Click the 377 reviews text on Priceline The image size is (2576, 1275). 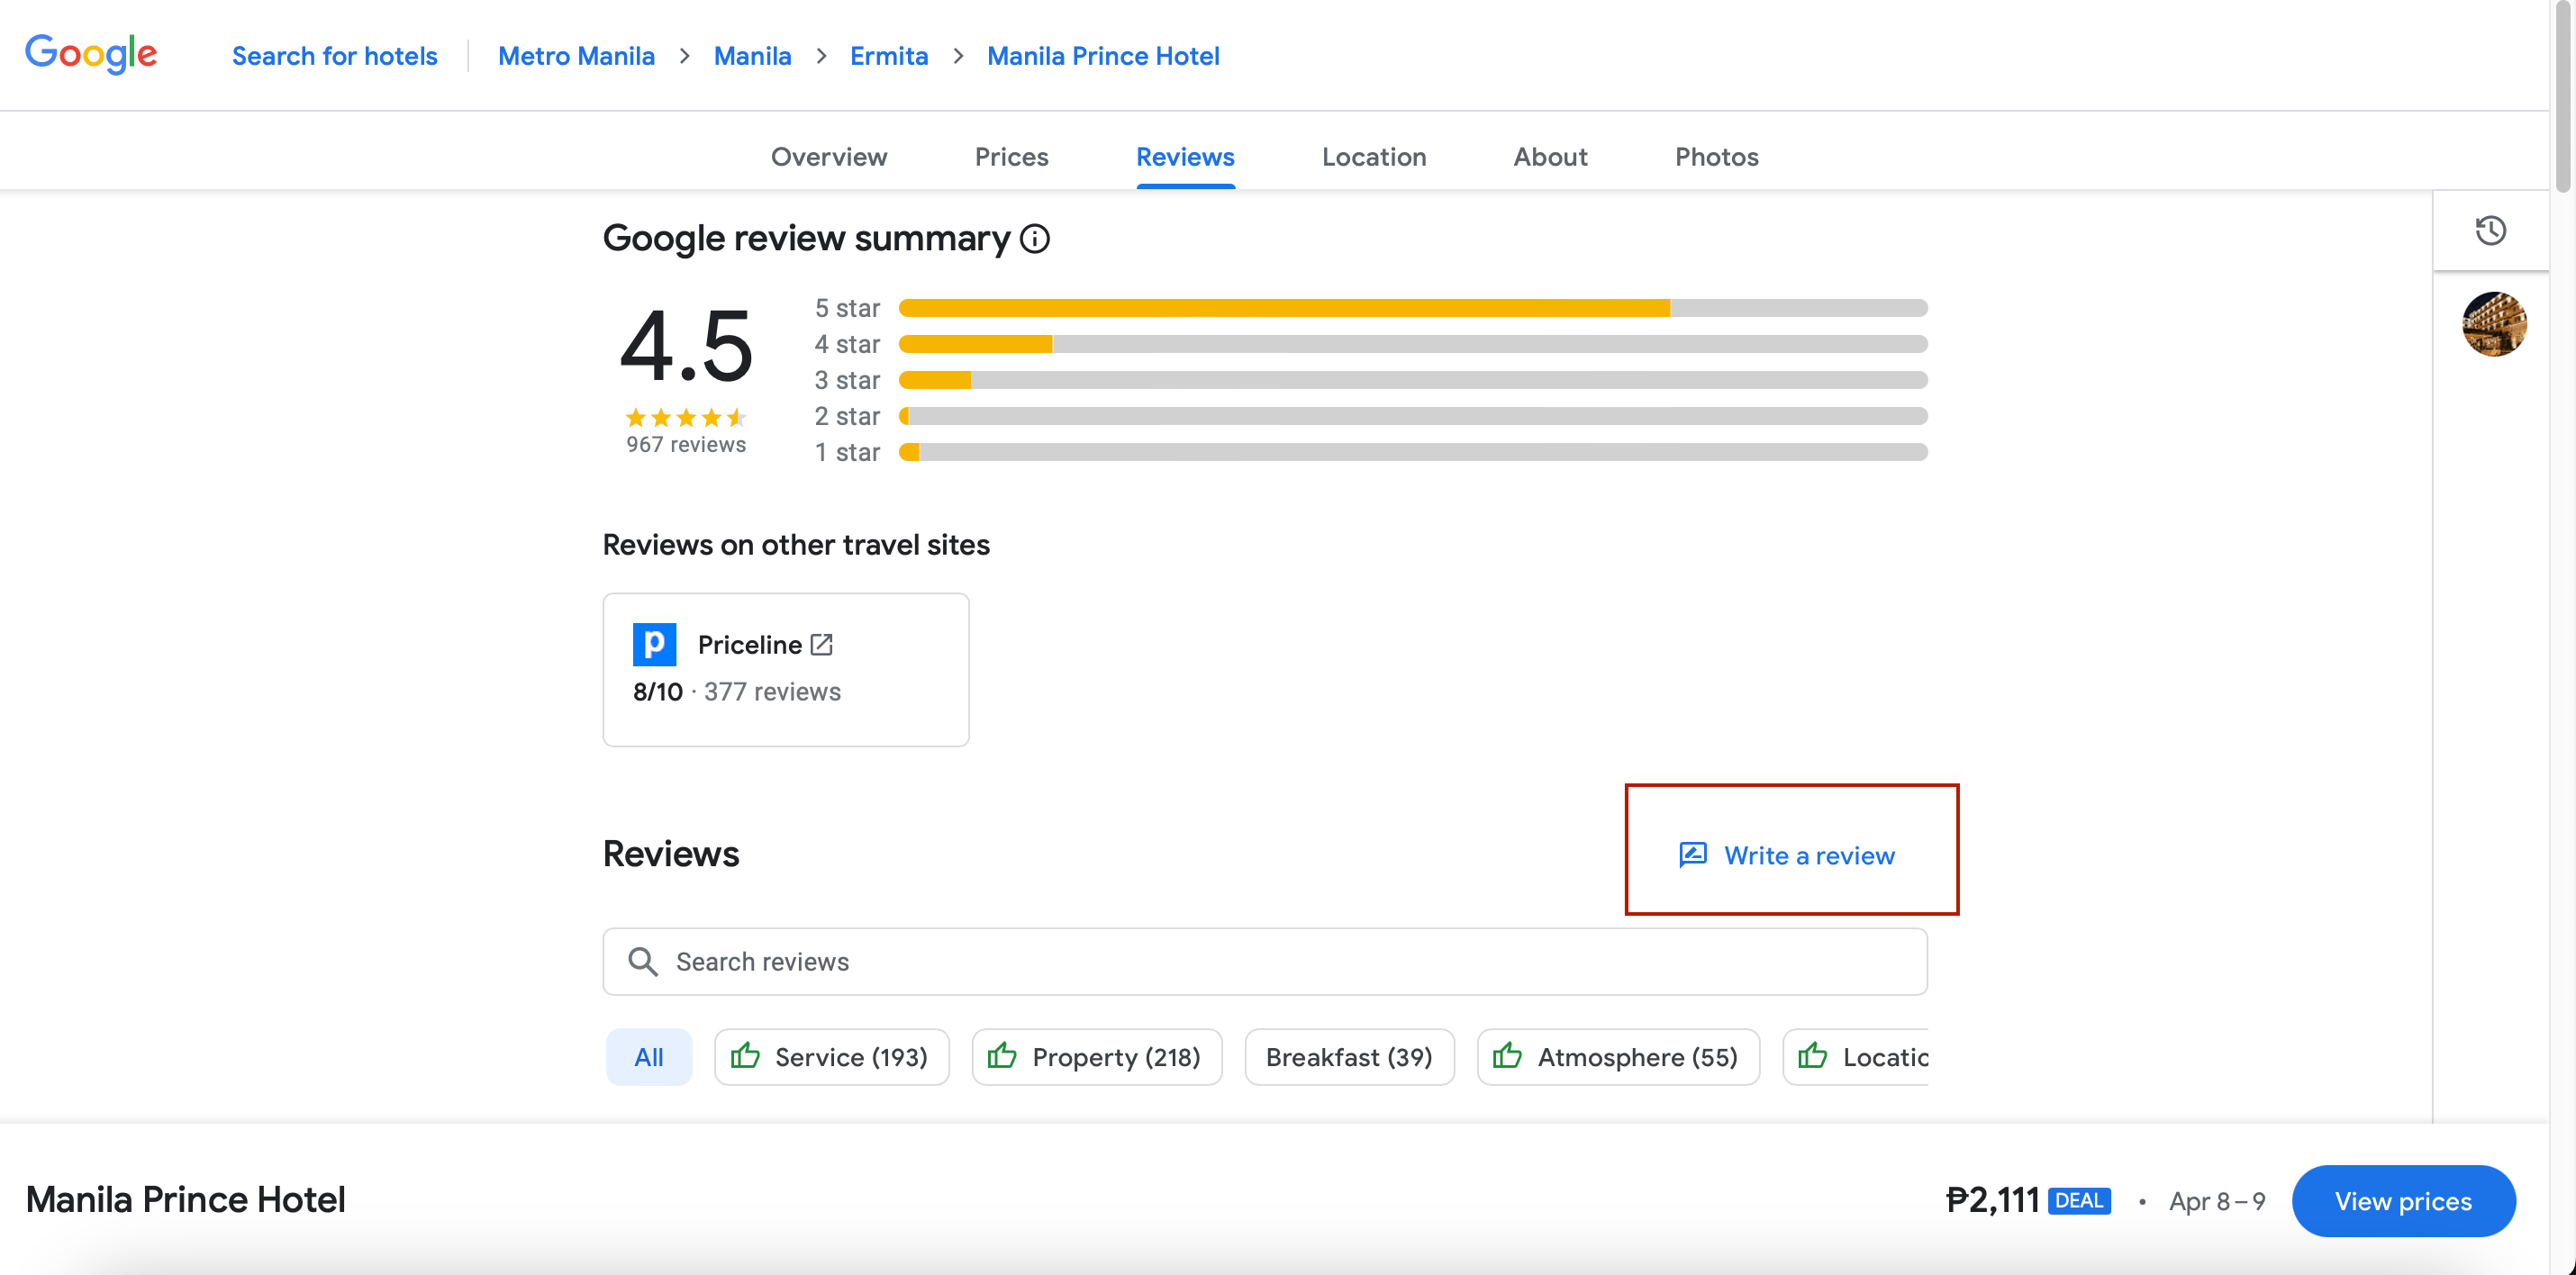pos(772,692)
